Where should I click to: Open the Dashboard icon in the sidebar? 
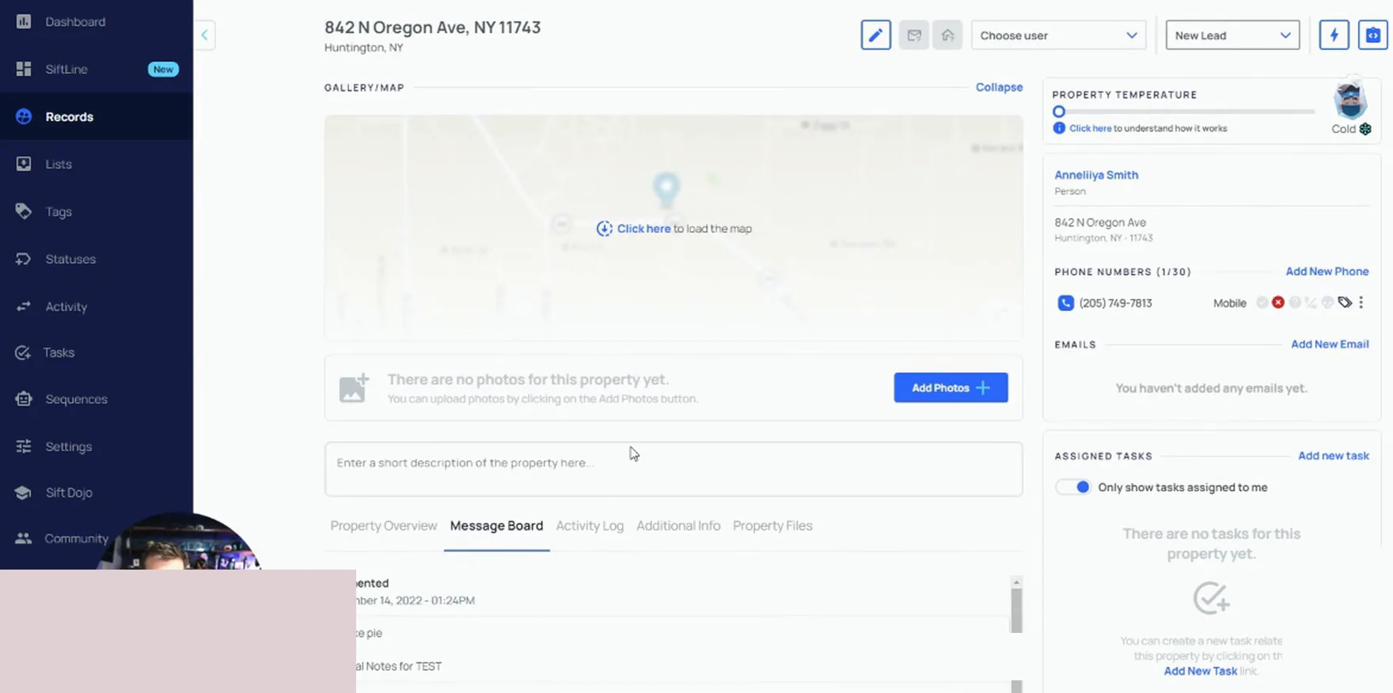[x=24, y=21]
